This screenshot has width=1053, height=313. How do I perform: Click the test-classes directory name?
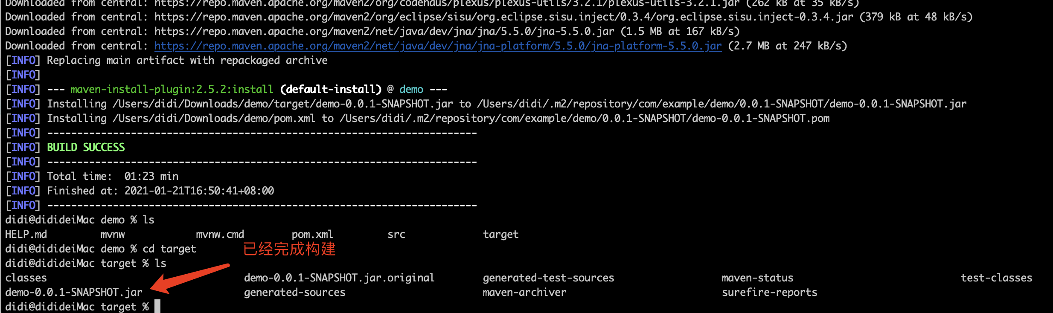pos(996,278)
